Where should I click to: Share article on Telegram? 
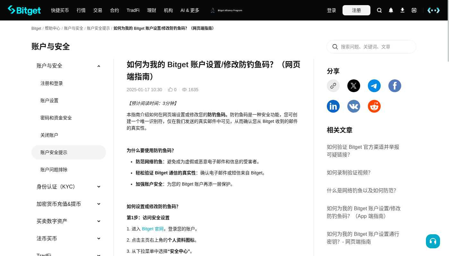(374, 86)
